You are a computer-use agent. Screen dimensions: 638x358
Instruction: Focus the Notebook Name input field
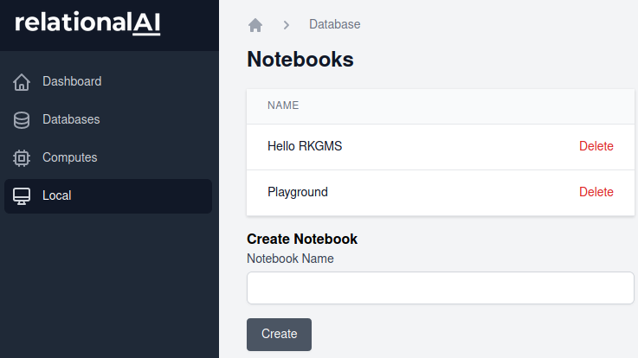441,288
